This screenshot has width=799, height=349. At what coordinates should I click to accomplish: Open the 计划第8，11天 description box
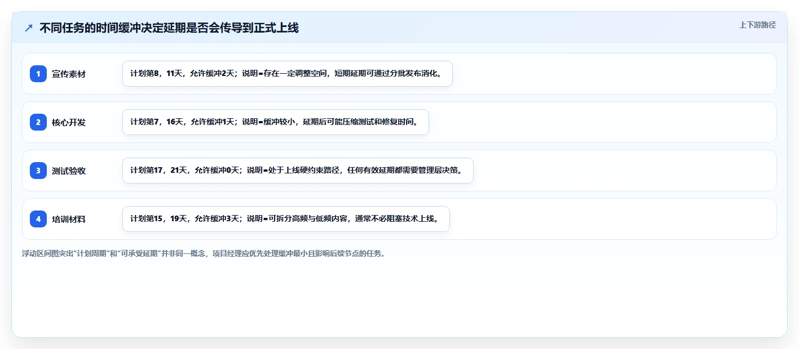pyautogui.click(x=288, y=74)
